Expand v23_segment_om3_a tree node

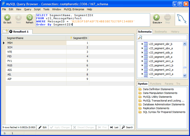tap(142, 74)
